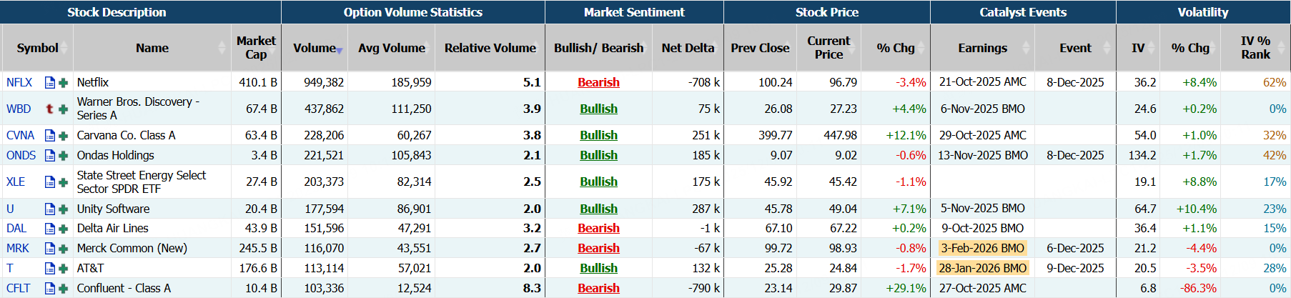Image resolution: width=1291 pixels, height=298 pixels.
Task: Open the NFLX symbol link
Action: [x=19, y=83]
